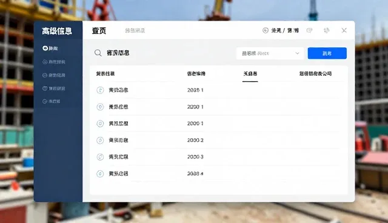The width and height of the screenshot is (388, 223).
Task: Click the name text in the 2038 a row
Action: coord(119,173)
